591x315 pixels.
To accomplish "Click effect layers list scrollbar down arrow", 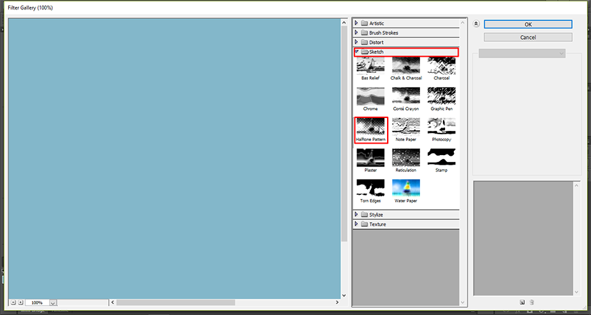I will [577, 292].
